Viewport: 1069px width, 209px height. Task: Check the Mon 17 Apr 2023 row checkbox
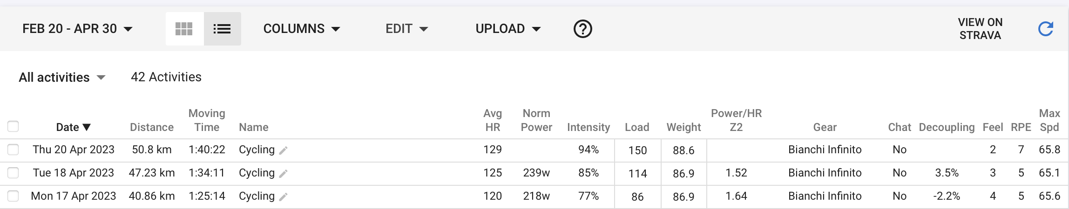tap(13, 196)
